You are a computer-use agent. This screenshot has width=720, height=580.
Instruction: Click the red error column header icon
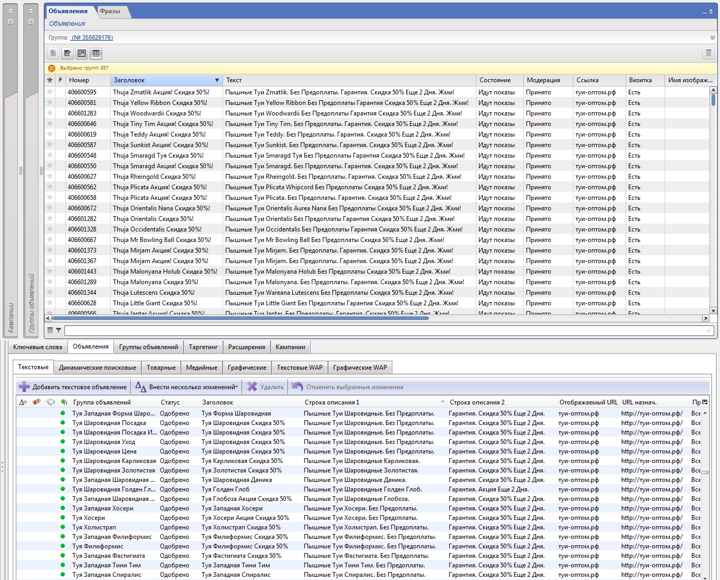[x=36, y=402]
